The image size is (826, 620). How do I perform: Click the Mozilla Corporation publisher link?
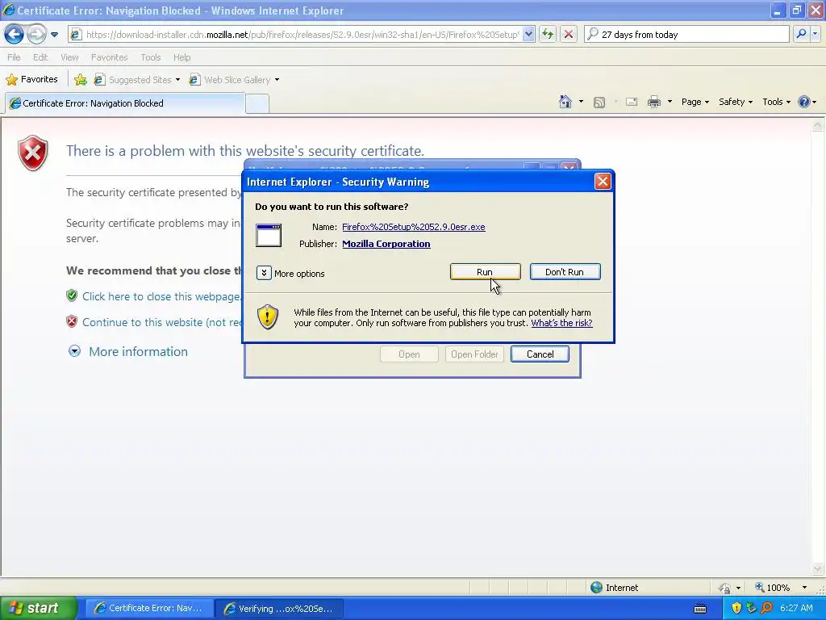click(386, 244)
